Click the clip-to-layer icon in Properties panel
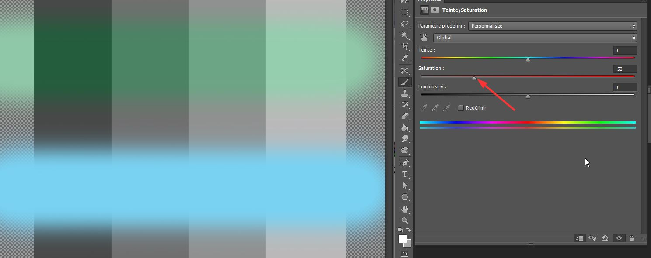The image size is (651, 258). [x=579, y=238]
